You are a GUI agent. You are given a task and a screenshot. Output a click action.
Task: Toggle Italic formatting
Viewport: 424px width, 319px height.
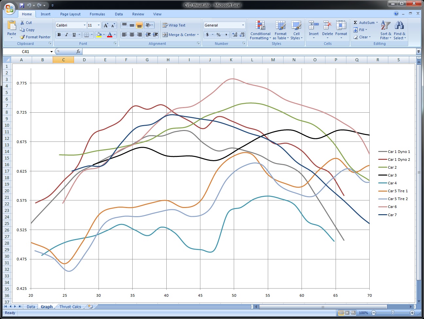click(x=66, y=35)
